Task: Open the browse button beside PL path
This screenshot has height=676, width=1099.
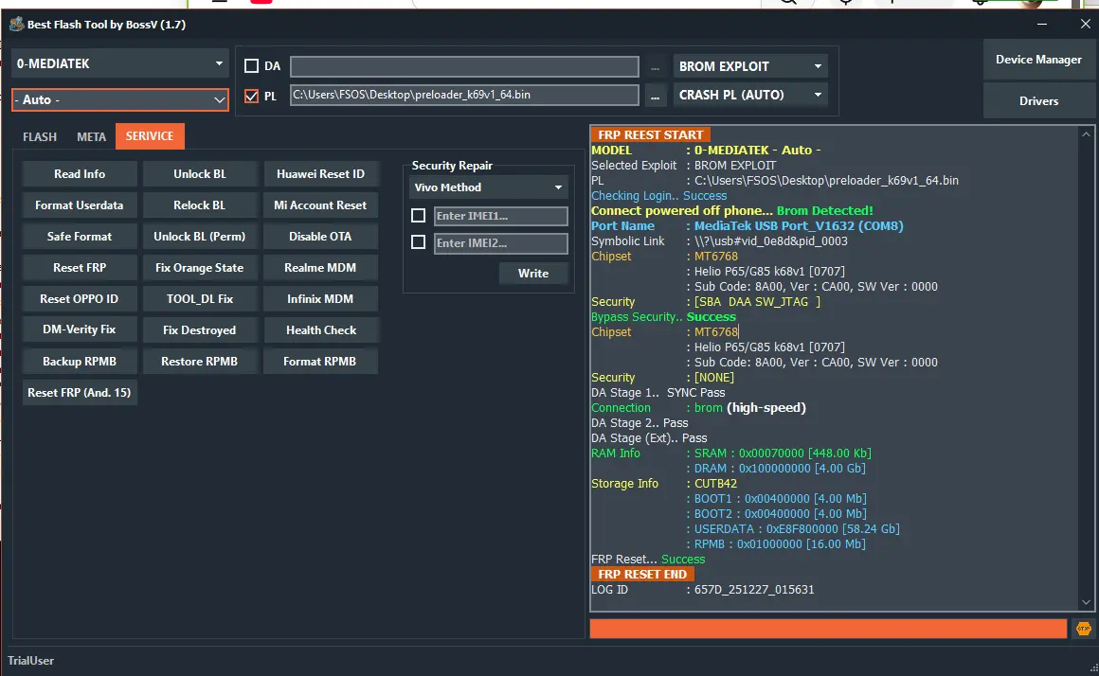Action: click(x=655, y=96)
